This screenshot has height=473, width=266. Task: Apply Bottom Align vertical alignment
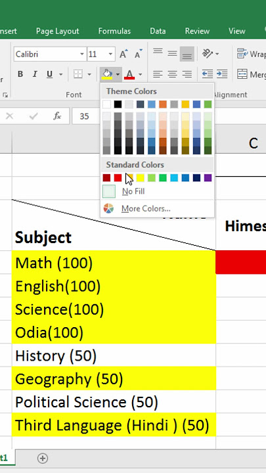[187, 55]
